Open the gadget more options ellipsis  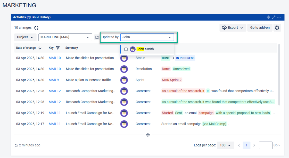(x=279, y=17)
